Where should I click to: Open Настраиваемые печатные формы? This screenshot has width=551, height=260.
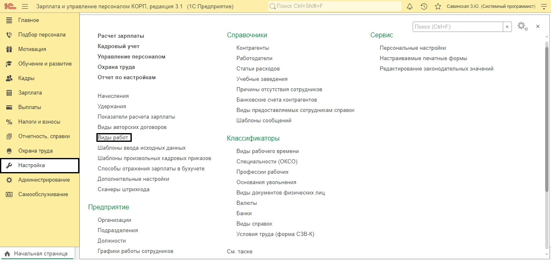coord(423,58)
